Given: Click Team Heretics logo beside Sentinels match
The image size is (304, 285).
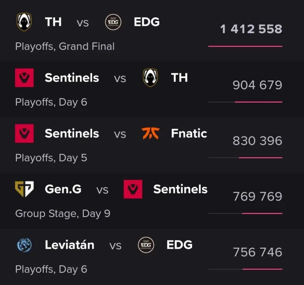Looking at the screenshot, I should (x=150, y=78).
